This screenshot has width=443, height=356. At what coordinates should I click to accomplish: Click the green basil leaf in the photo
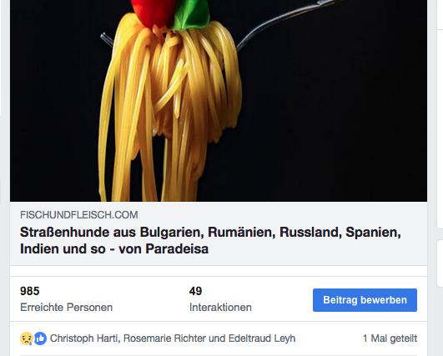191,13
